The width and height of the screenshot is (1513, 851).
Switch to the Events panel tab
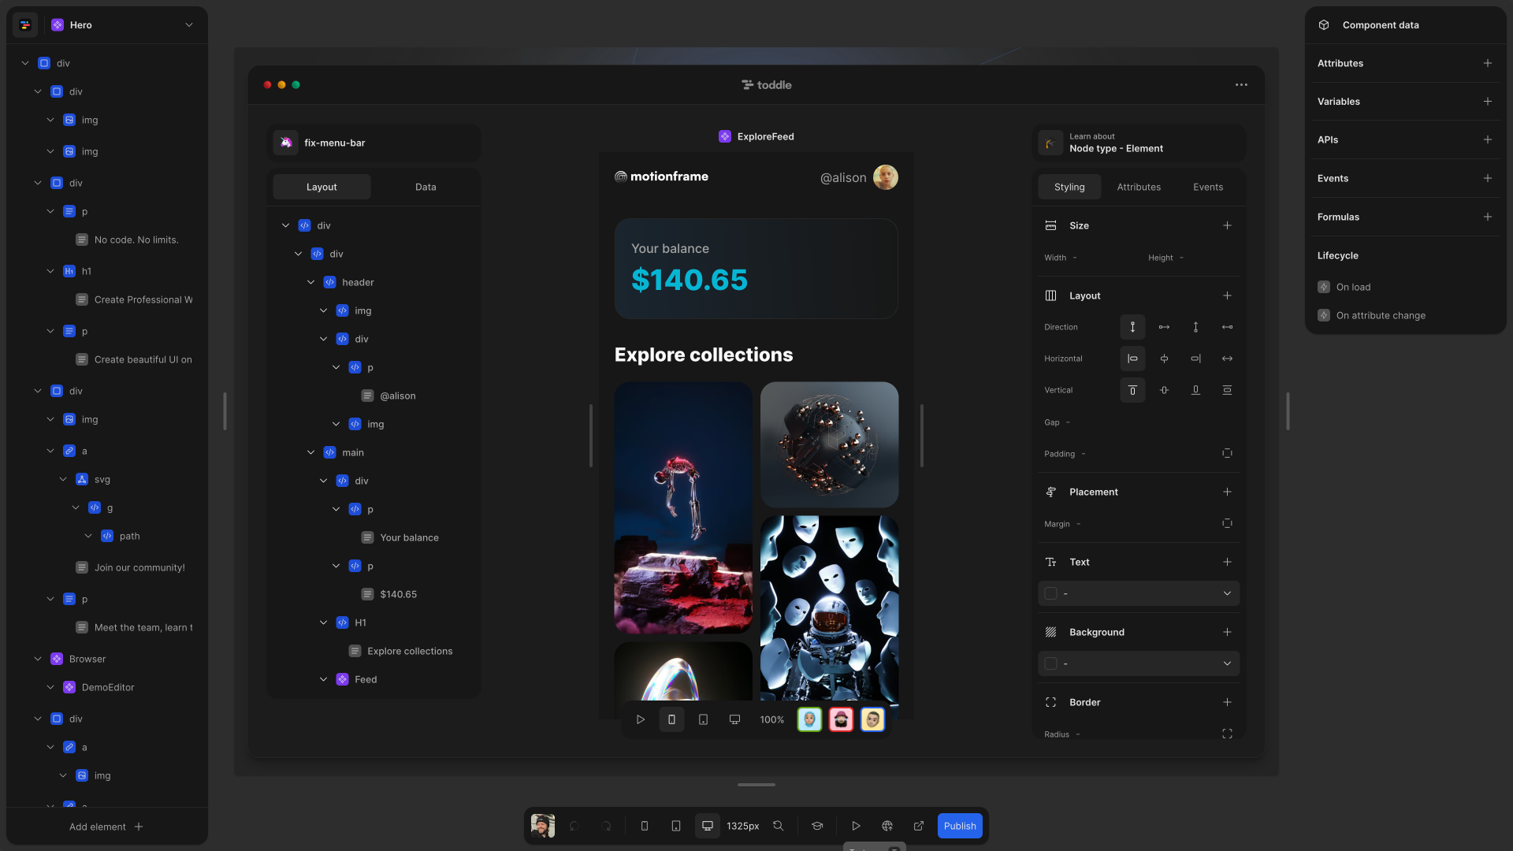pyautogui.click(x=1207, y=187)
